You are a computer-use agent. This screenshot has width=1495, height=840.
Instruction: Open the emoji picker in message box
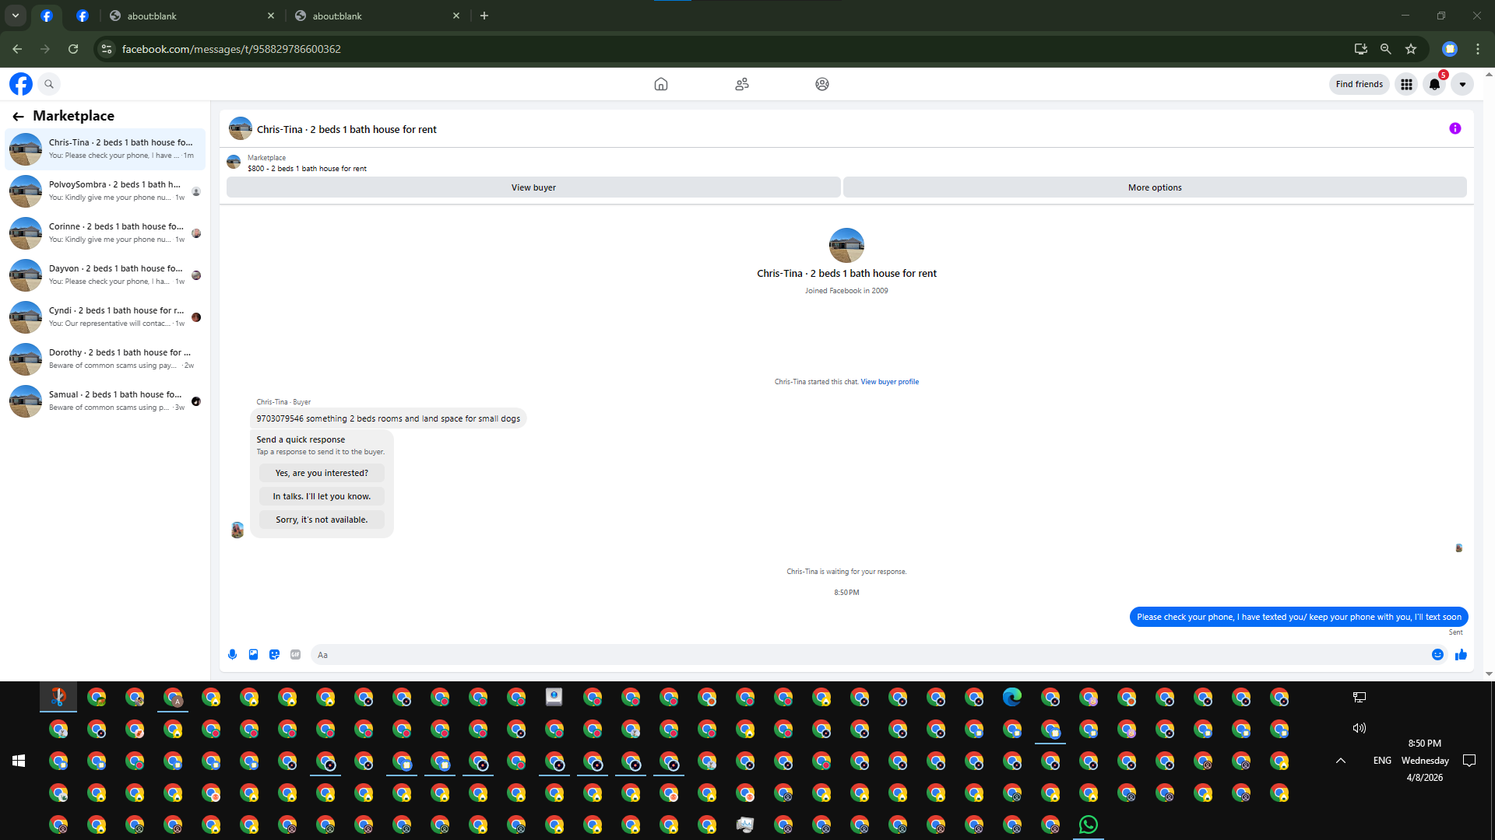click(1437, 655)
